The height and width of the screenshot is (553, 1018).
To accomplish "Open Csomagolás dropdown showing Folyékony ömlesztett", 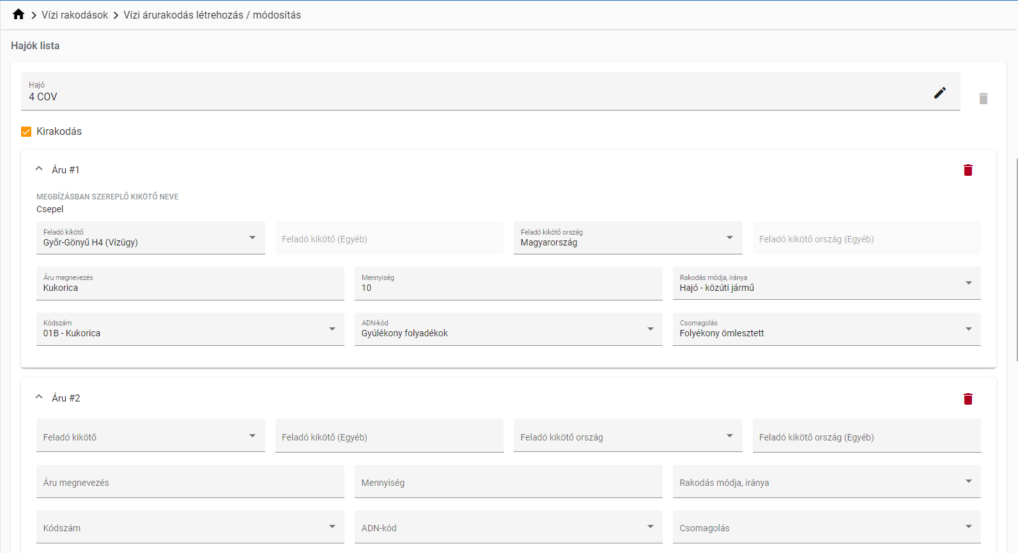I will click(826, 329).
